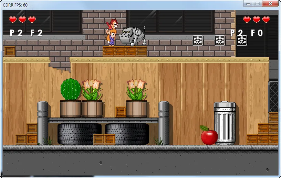Click the red apple beside the trash can
Image resolution: width=281 pixels, height=178 pixels.
pyautogui.click(x=209, y=135)
